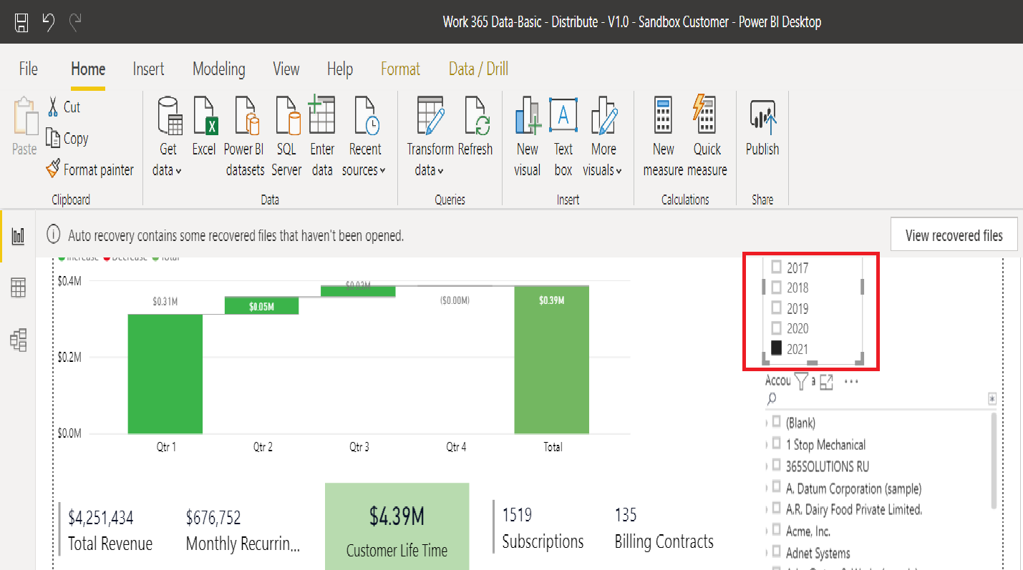Uncheck the 2021 year checkbox
This screenshot has width=1023, height=570.
click(x=776, y=348)
